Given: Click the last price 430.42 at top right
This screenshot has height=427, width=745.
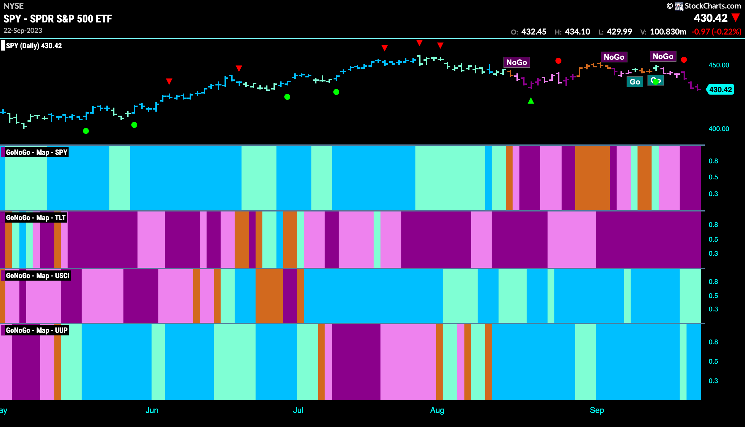Looking at the screenshot, I should [710, 18].
